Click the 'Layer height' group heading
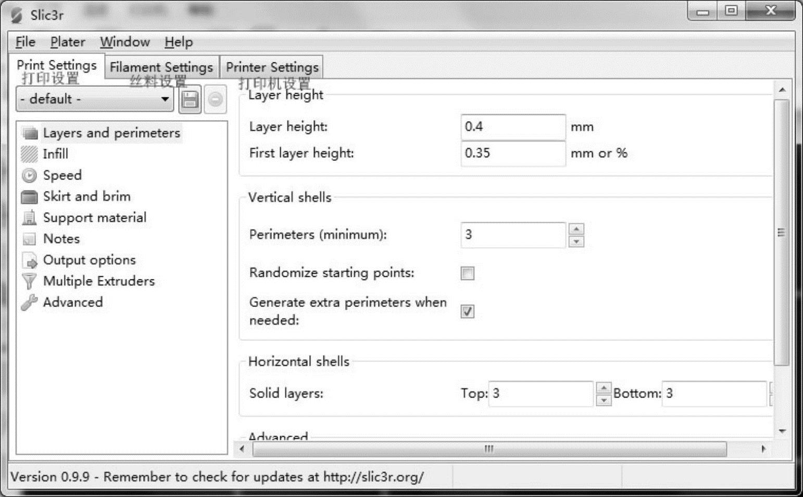 (285, 95)
